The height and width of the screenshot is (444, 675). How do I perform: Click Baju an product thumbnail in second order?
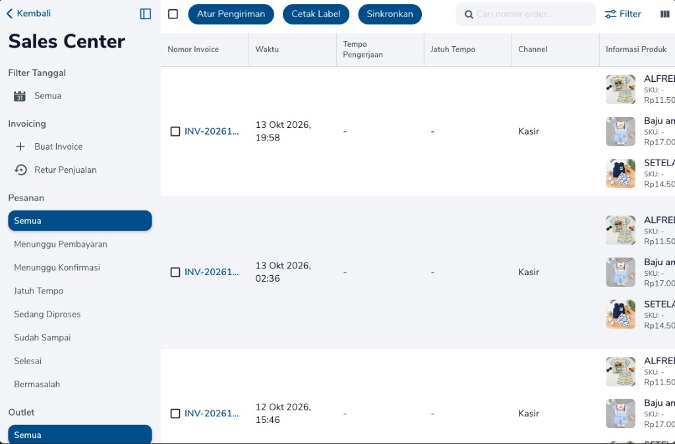pyautogui.click(x=620, y=272)
